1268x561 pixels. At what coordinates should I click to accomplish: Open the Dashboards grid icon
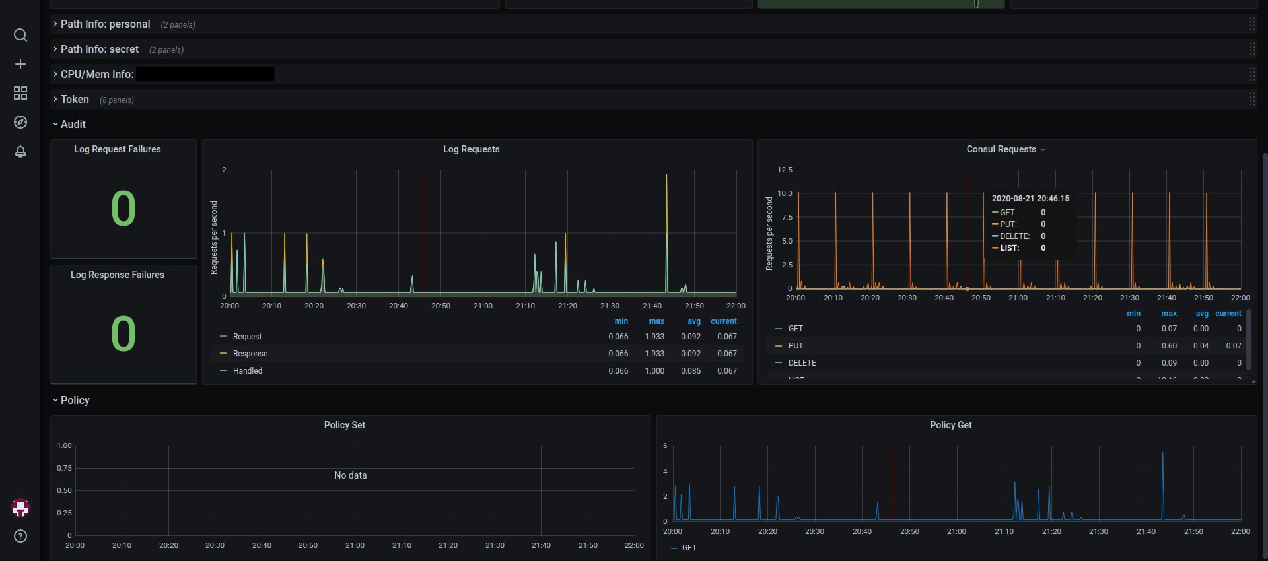20,93
